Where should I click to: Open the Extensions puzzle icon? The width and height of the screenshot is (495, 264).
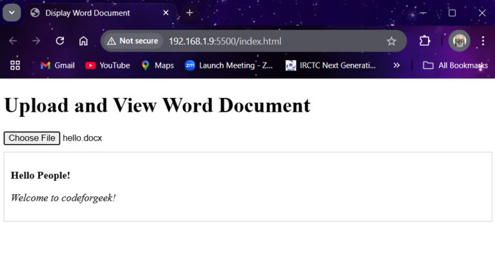425,41
